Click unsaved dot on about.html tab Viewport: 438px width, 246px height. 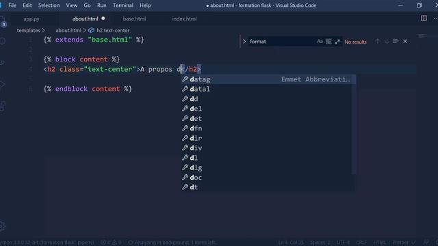(103, 18)
